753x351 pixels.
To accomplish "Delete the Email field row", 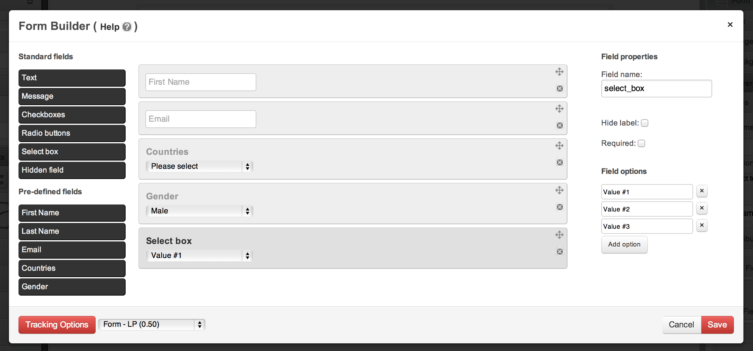I will (559, 125).
